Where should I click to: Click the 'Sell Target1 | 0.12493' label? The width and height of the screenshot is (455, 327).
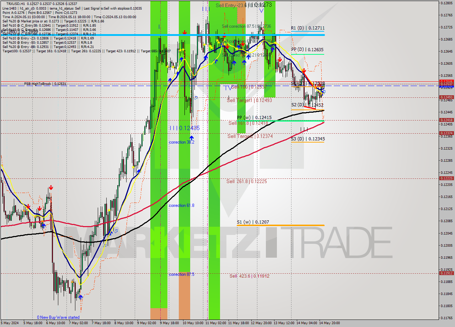249,100
